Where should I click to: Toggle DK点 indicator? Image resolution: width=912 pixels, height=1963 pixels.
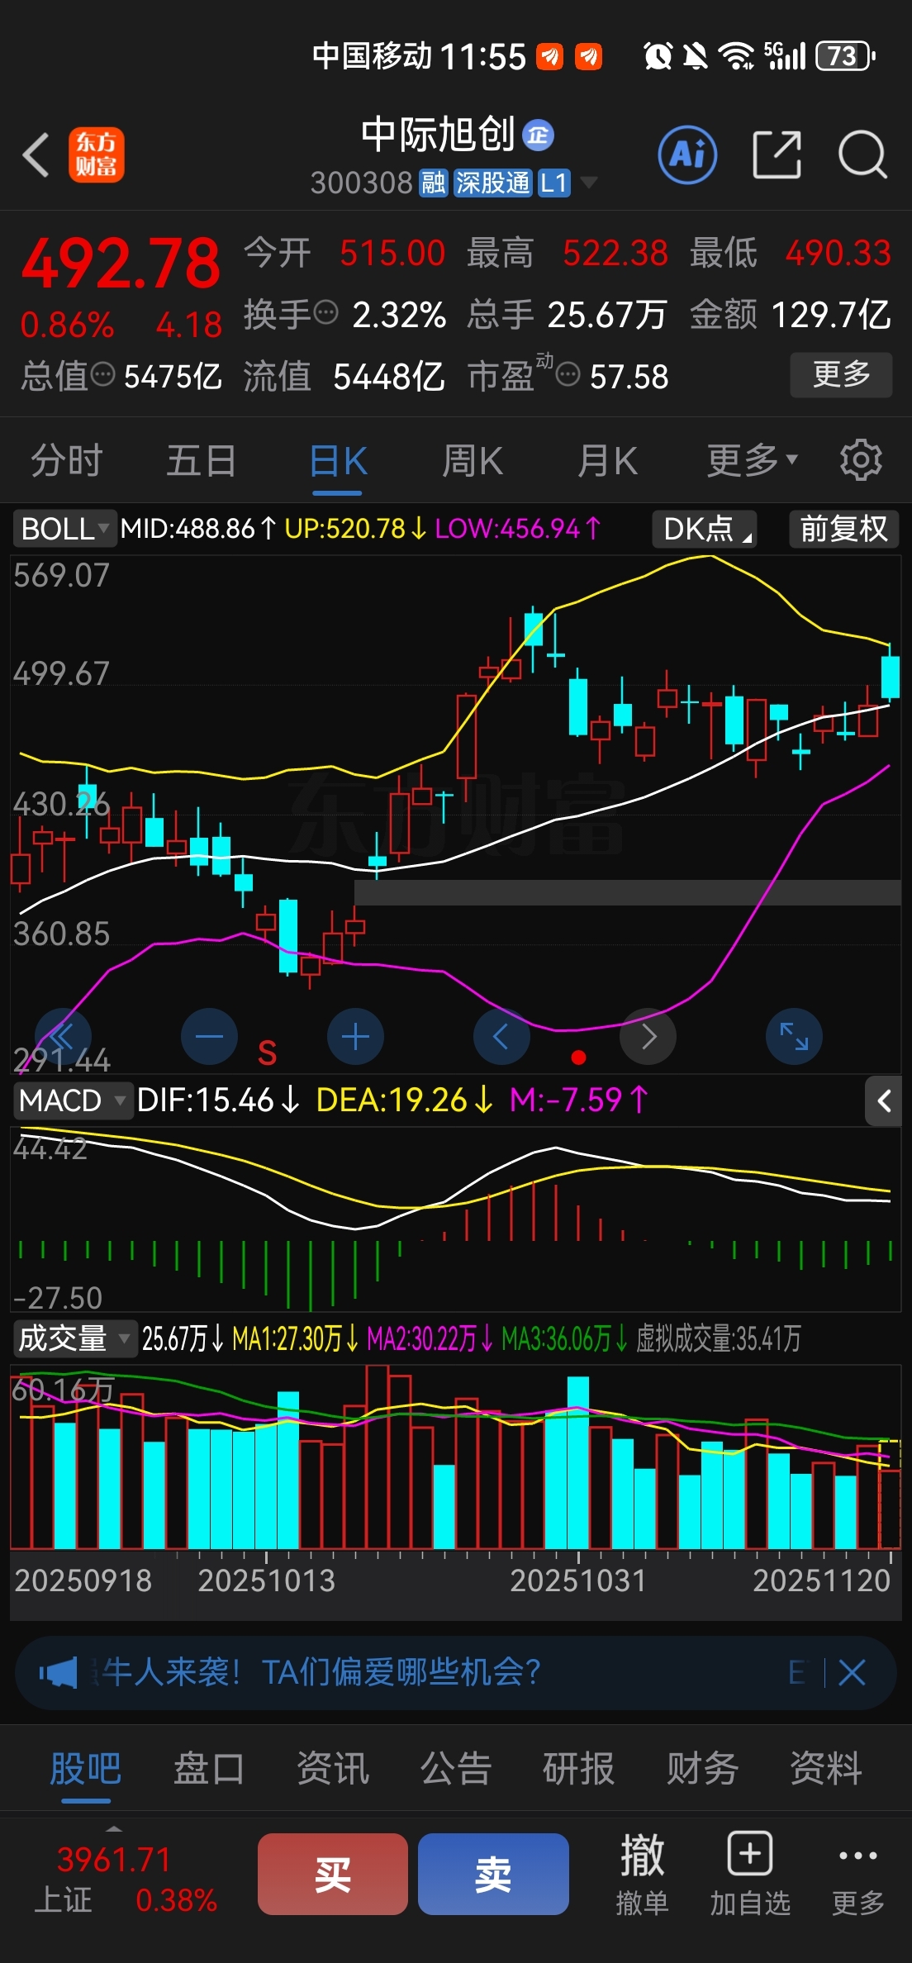pyautogui.click(x=705, y=529)
